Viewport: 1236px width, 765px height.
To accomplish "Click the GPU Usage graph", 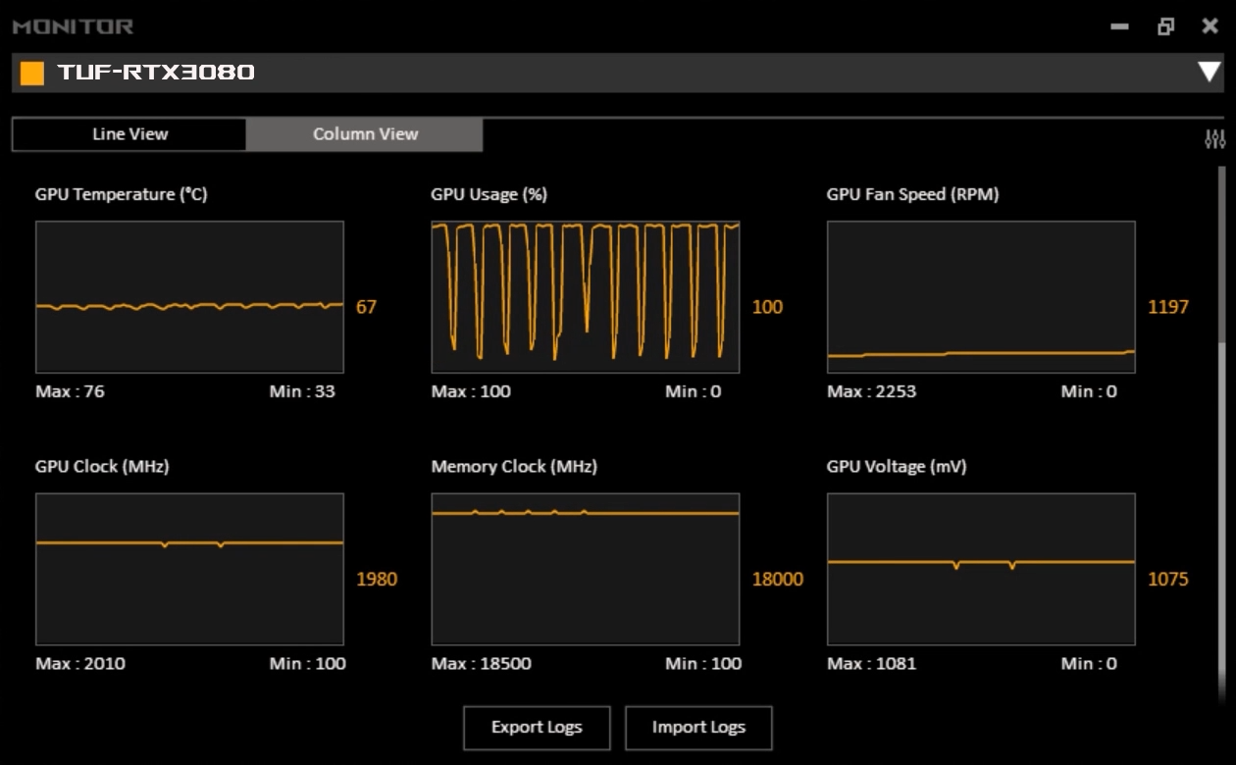I will 585,296.
